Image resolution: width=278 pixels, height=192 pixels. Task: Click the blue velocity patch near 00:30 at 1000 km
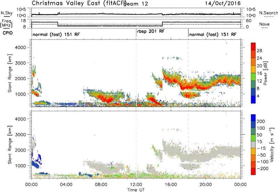tap(35, 164)
